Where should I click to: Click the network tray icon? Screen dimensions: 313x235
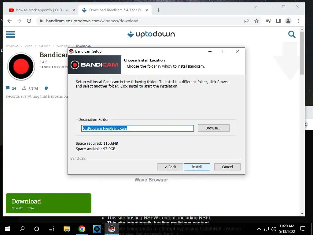[266, 229]
